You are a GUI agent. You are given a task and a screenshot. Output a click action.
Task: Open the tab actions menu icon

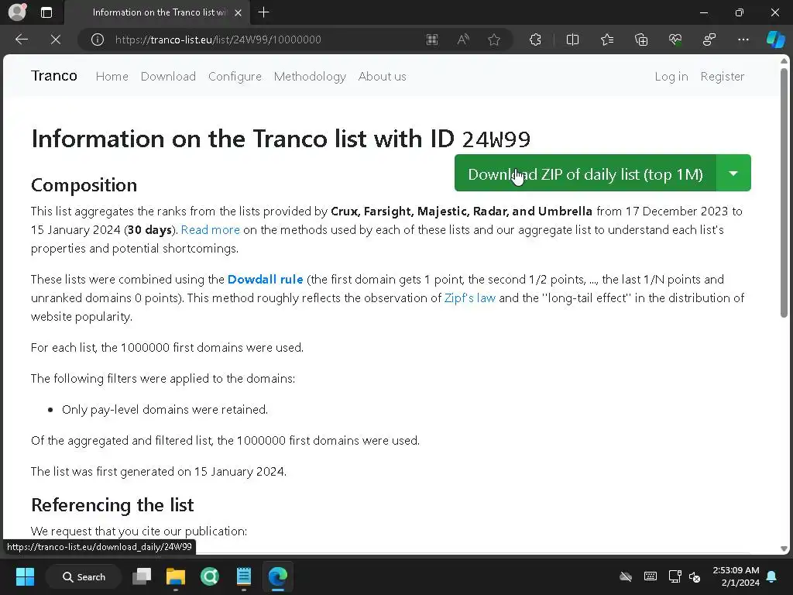pyautogui.click(x=46, y=12)
